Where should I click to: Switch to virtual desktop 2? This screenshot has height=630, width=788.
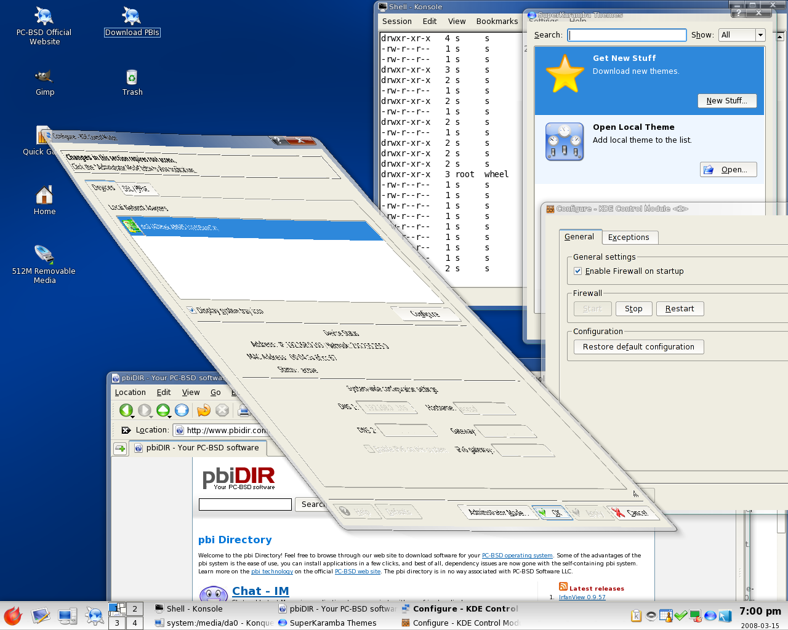click(x=135, y=608)
